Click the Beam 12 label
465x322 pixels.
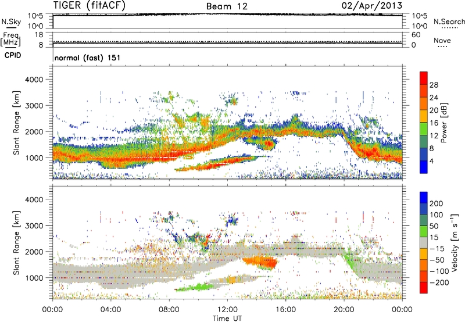point(227,6)
